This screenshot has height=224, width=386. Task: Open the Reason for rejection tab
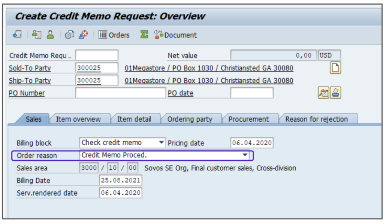pyautogui.click(x=316, y=119)
